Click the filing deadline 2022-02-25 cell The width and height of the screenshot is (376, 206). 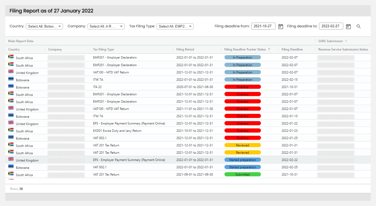click(x=290, y=167)
